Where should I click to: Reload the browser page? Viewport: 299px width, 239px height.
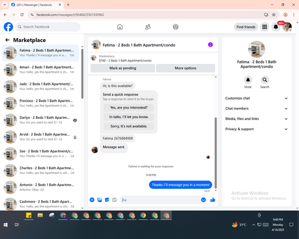click(22, 15)
